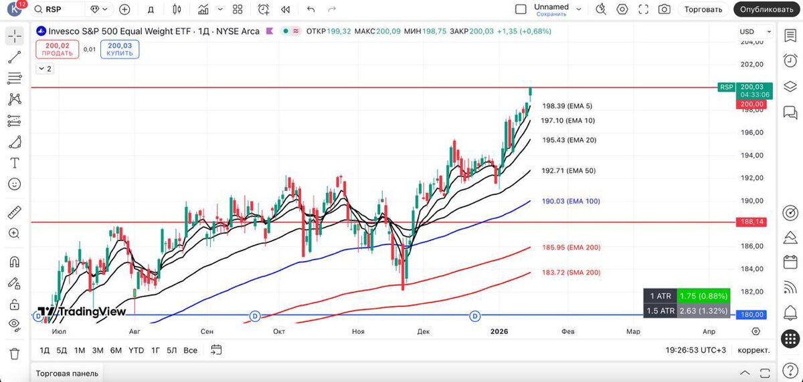
Task: Change the Д chart interval
Action: 151,9
